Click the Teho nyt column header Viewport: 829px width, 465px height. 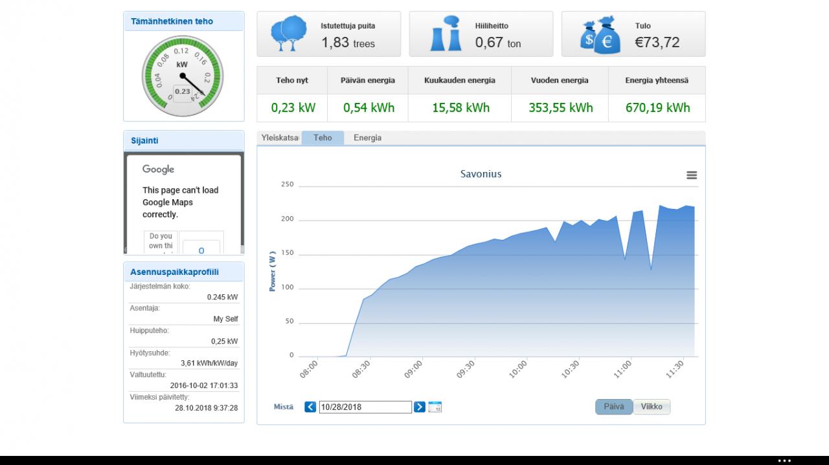pos(292,80)
